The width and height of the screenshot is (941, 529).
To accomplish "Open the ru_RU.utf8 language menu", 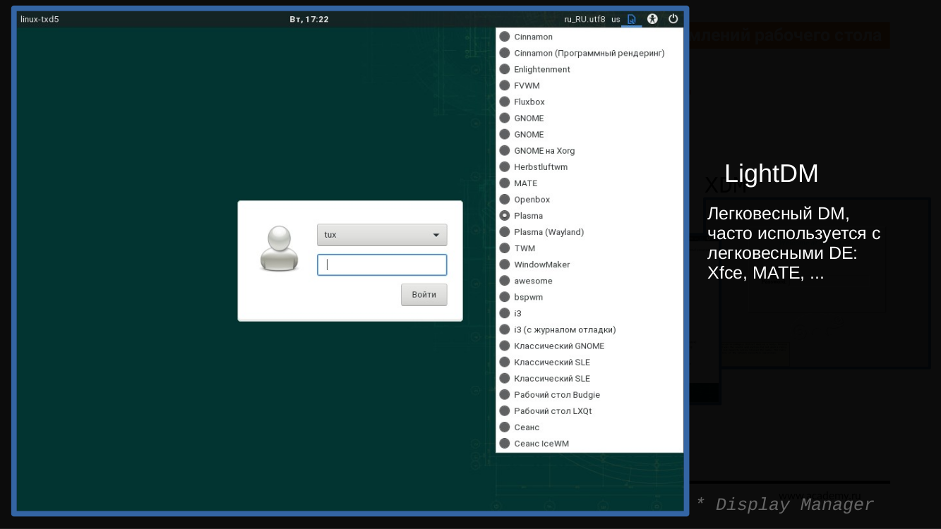I will [x=585, y=19].
